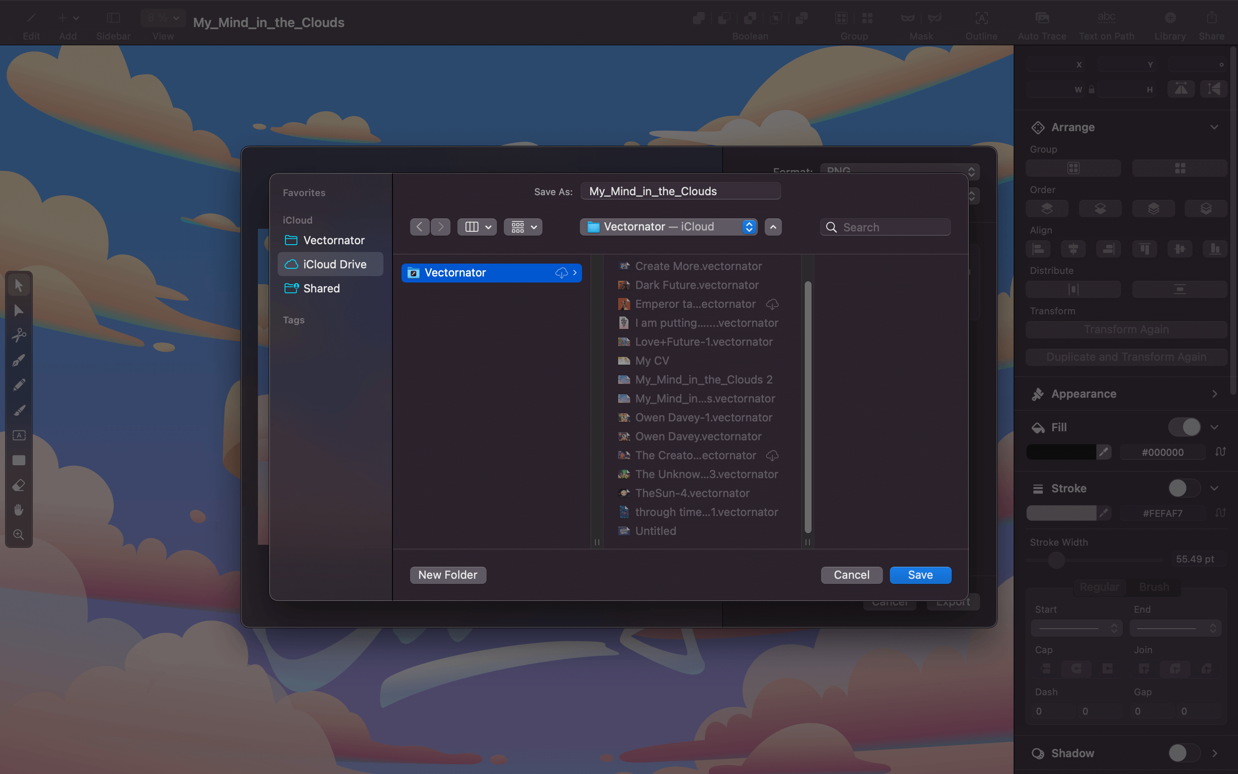Screen dimensions: 1238x774
Task: Expand the Appearance section chevron
Action: tap(1214, 393)
